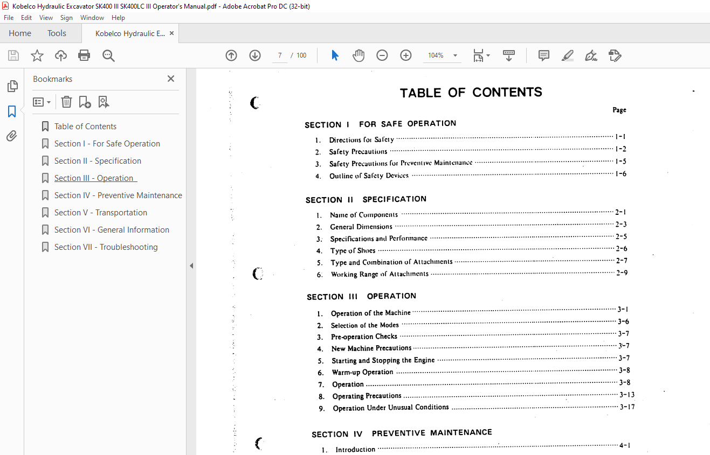Image resolution: width=710 pixels, height=455 pixels.
Task: Zoom in with plus icon
Action: 406,55
